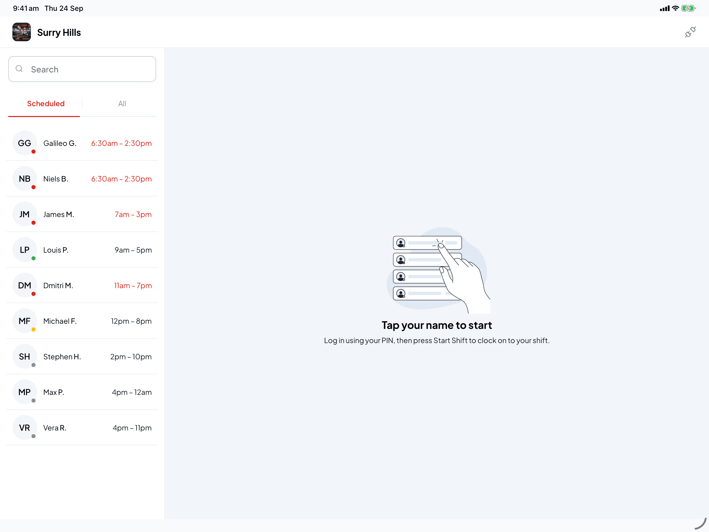
Task: Select Galileo G. name
Action: (x=60, y=143)
